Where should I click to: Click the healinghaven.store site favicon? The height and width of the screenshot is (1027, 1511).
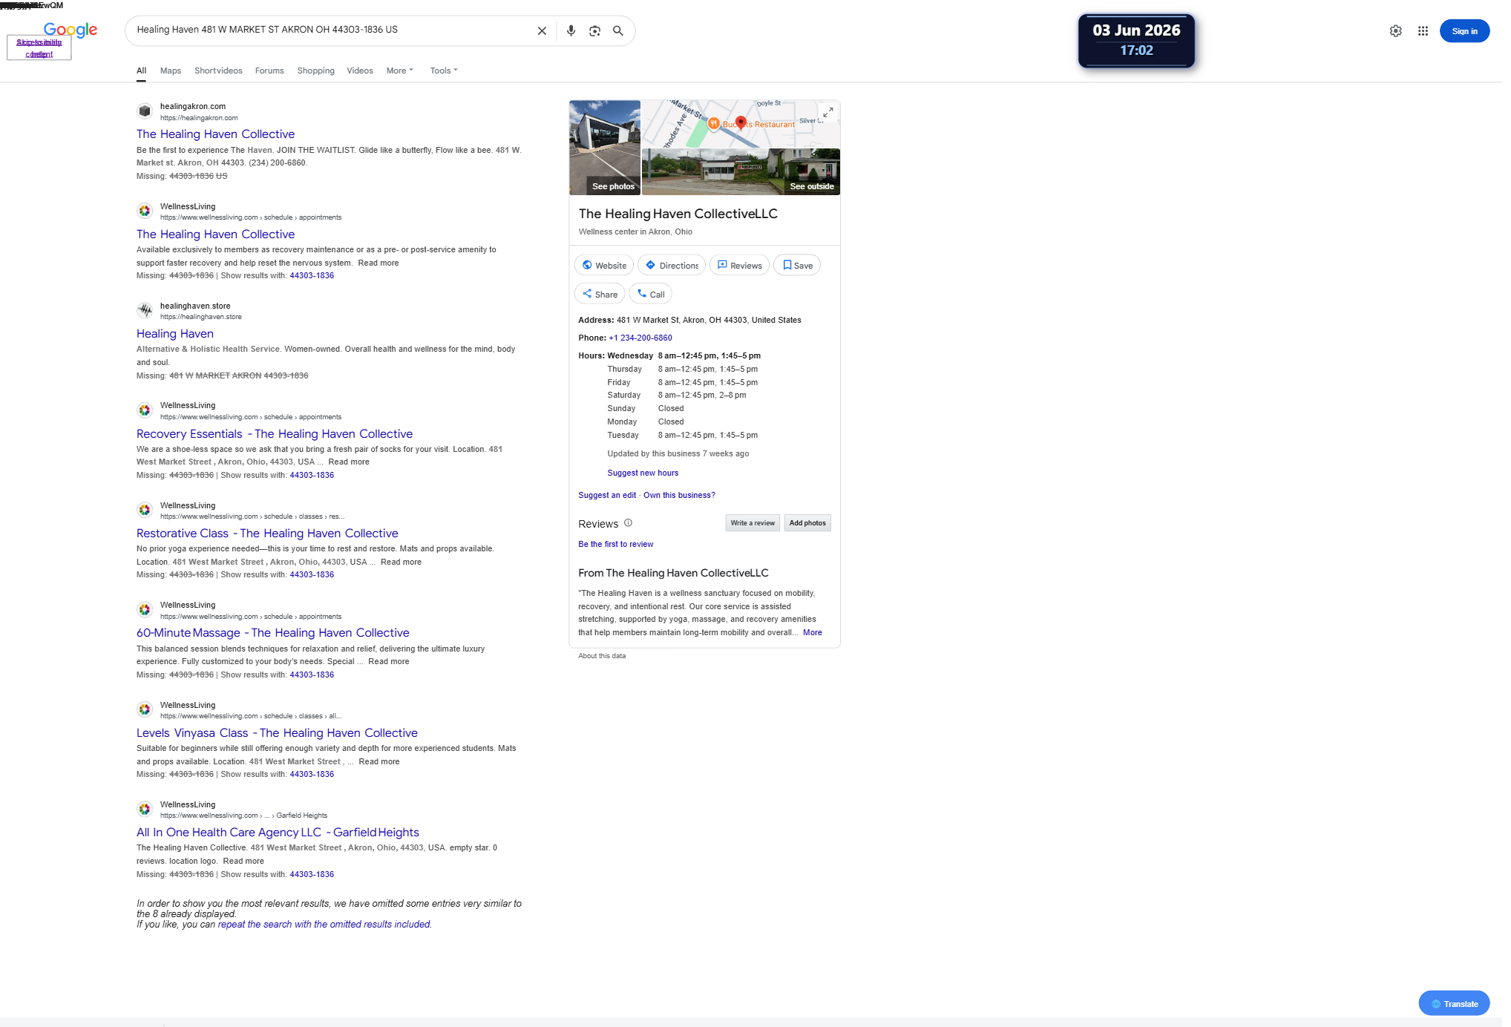[x=145, y=310]
